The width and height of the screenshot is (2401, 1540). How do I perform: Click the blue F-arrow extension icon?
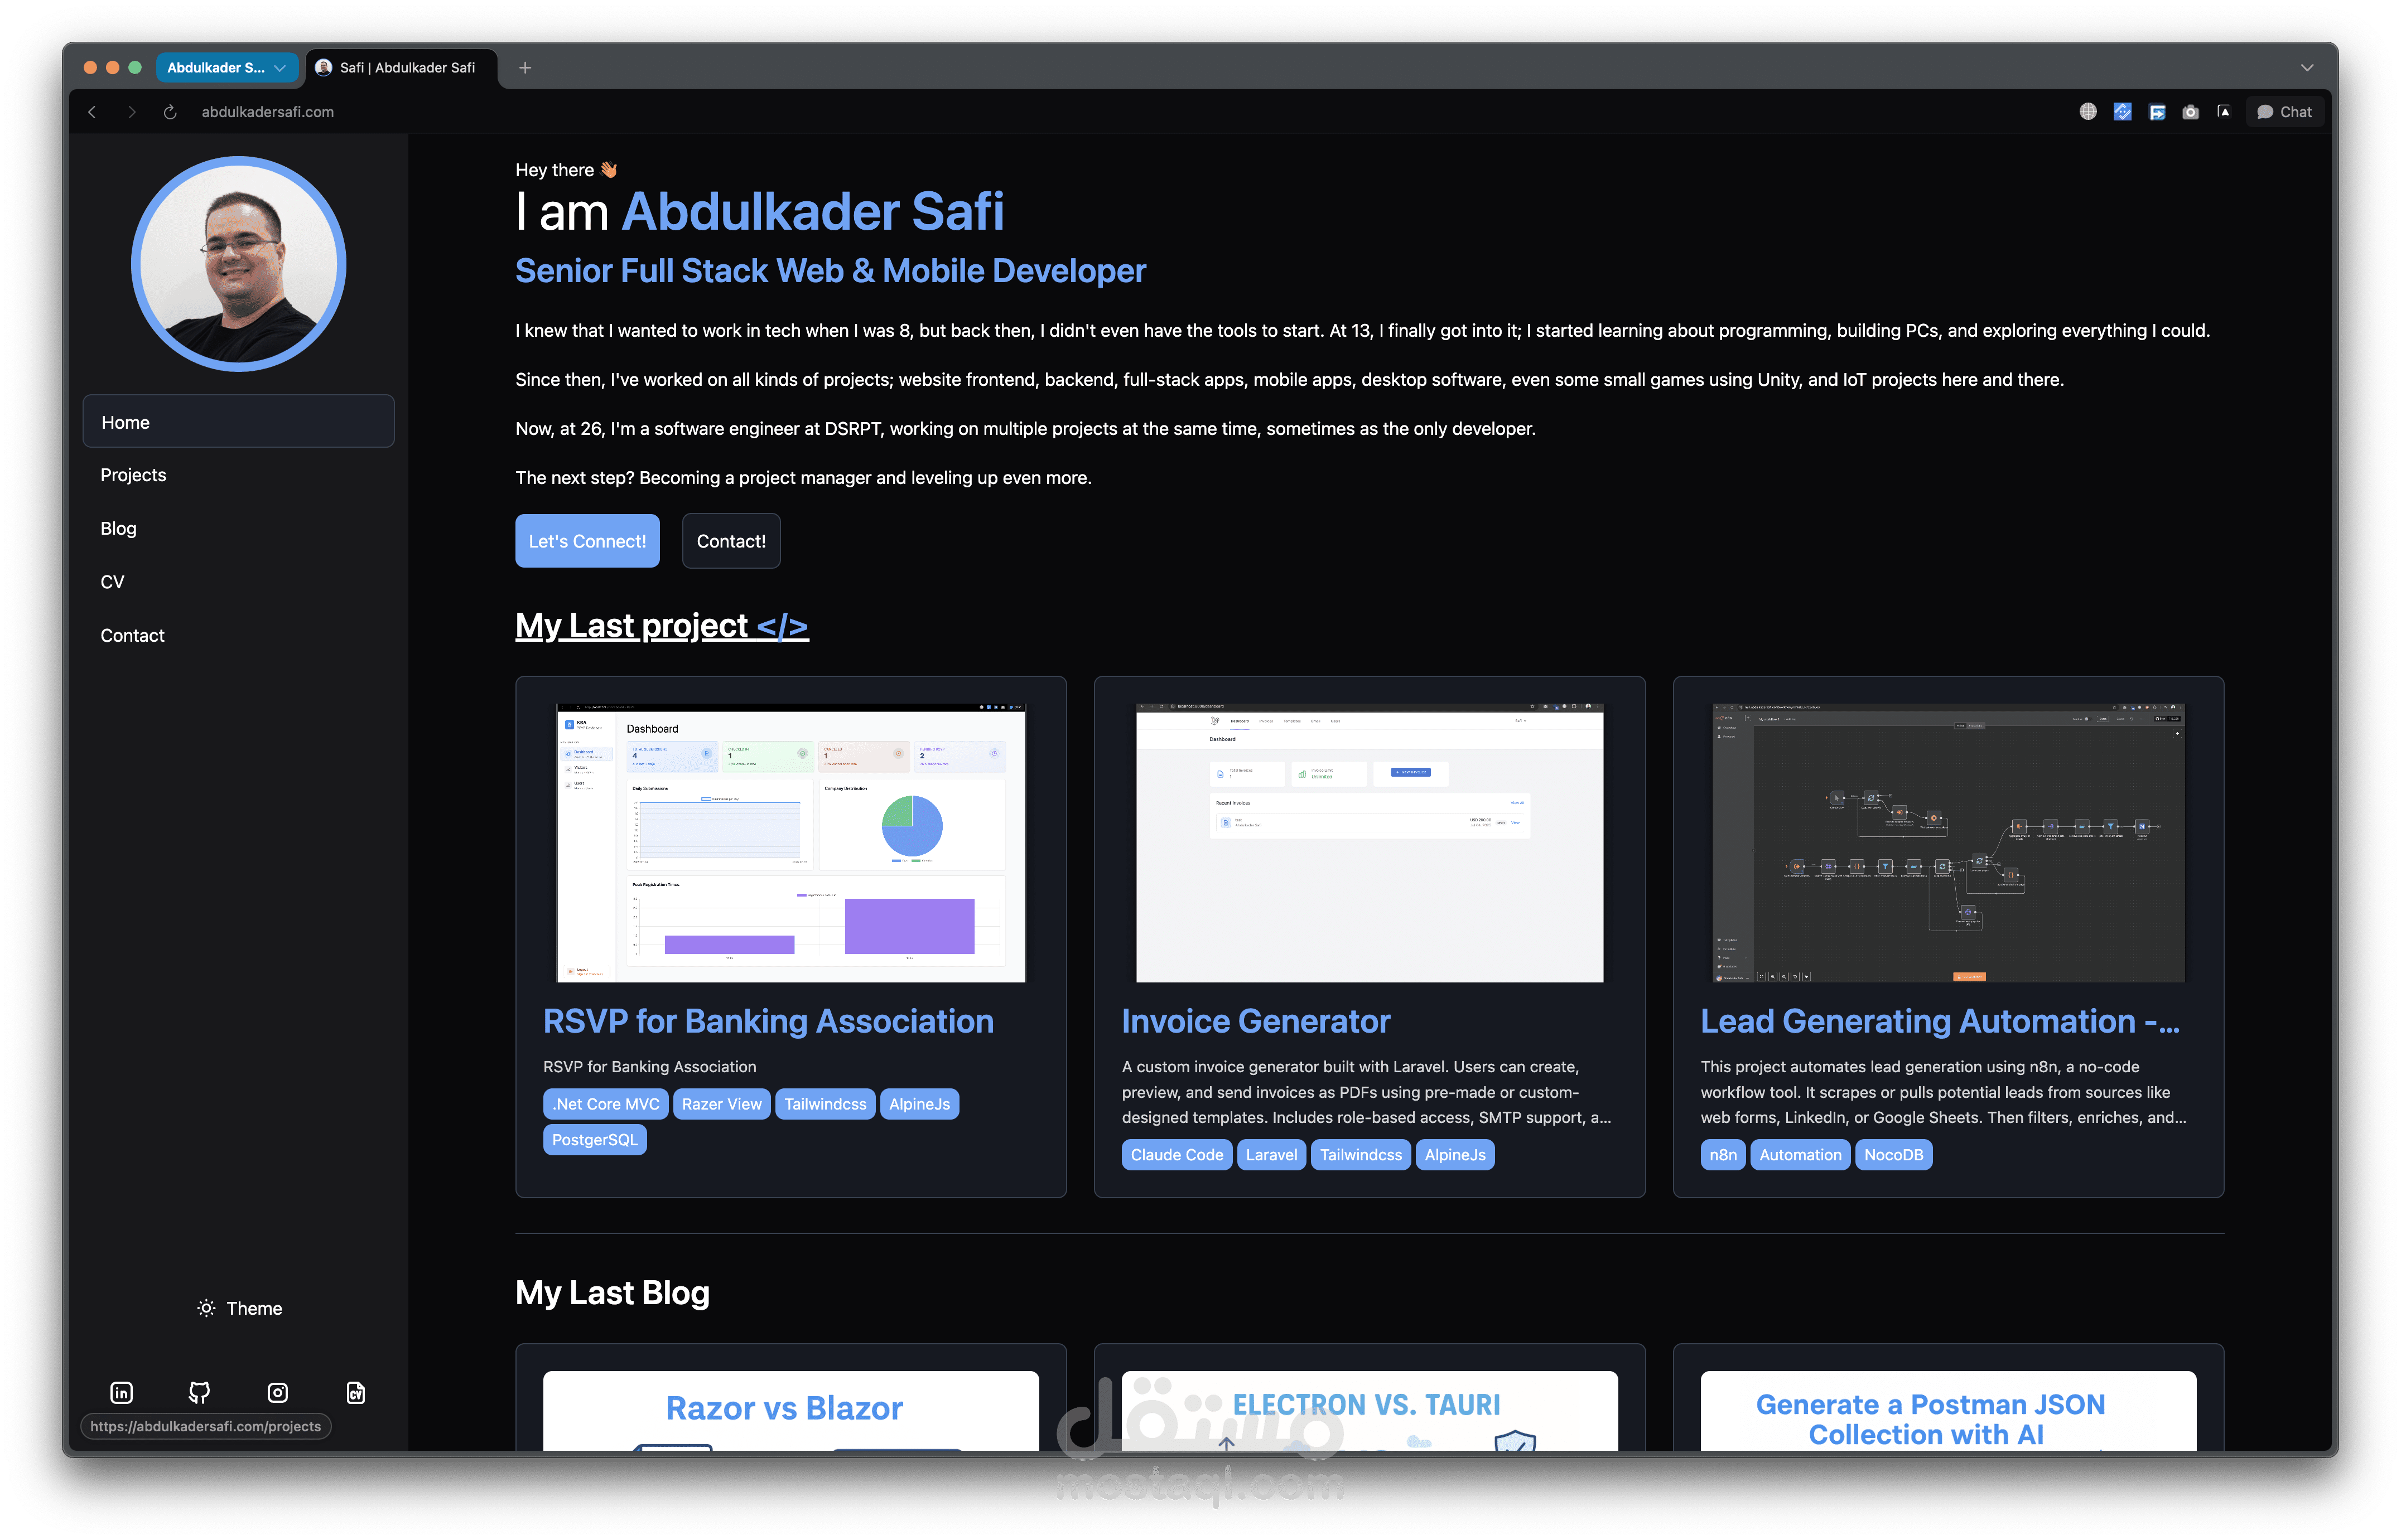click(x=2157, y=112)
